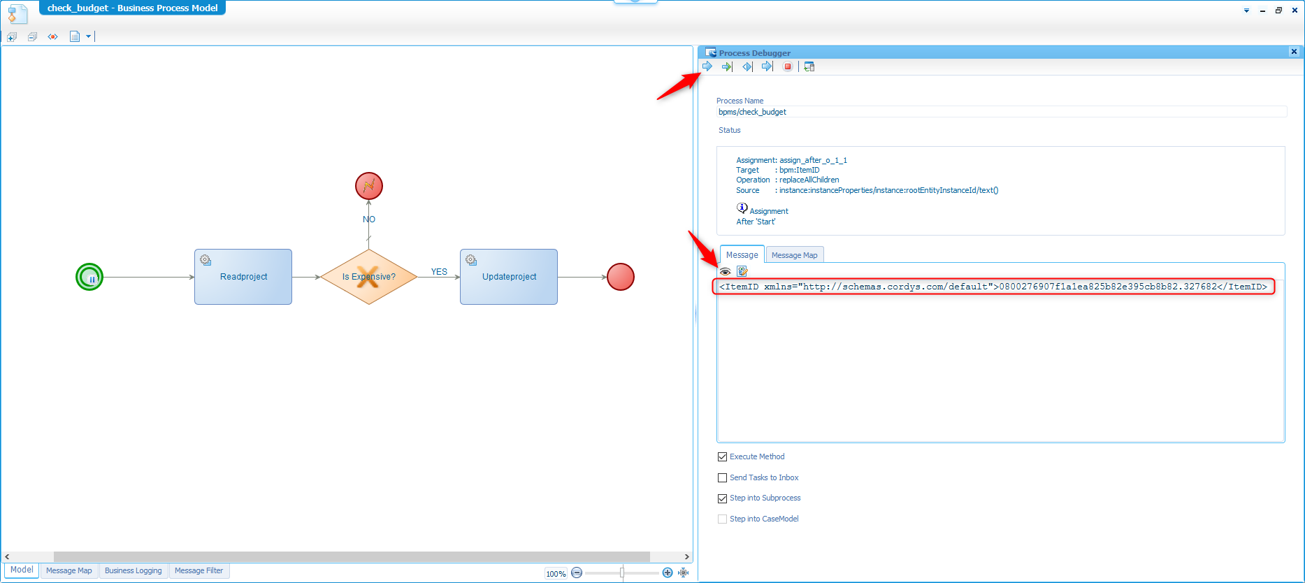This screenshot has width=1305, height=583.
Task: Enable the Send Tasks to Inbox checkbox
Action: point(723,478)
